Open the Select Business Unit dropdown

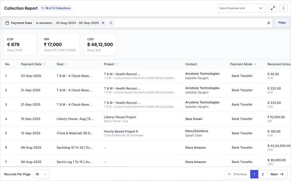(x=242, y=8)
